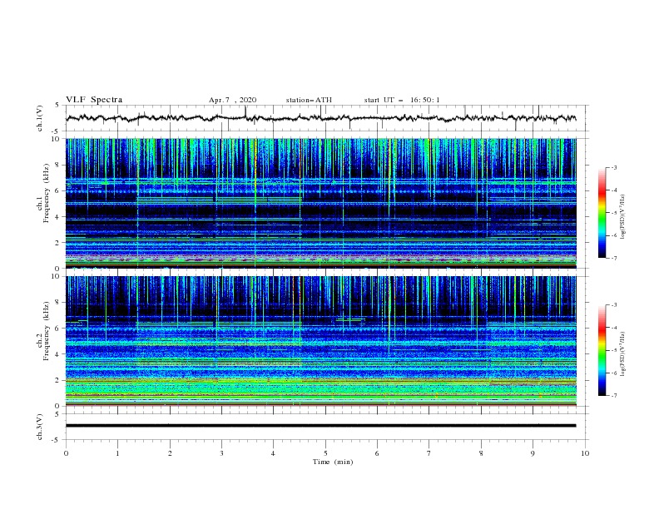The height and width of the screenshot is (509, 659).
Task: Click the ch.1 Frequency (kHz) axis label
Action: click(x=43, y=194)
